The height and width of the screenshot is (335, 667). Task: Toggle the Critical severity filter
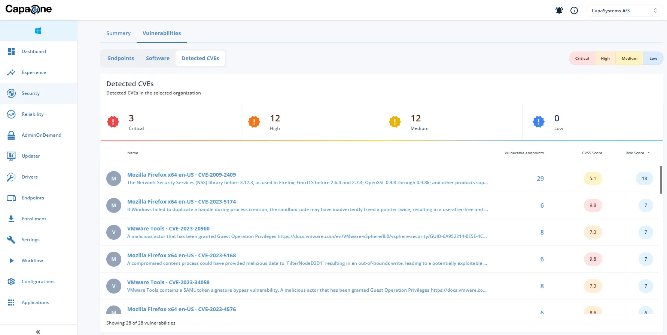[x=582, y=58]
